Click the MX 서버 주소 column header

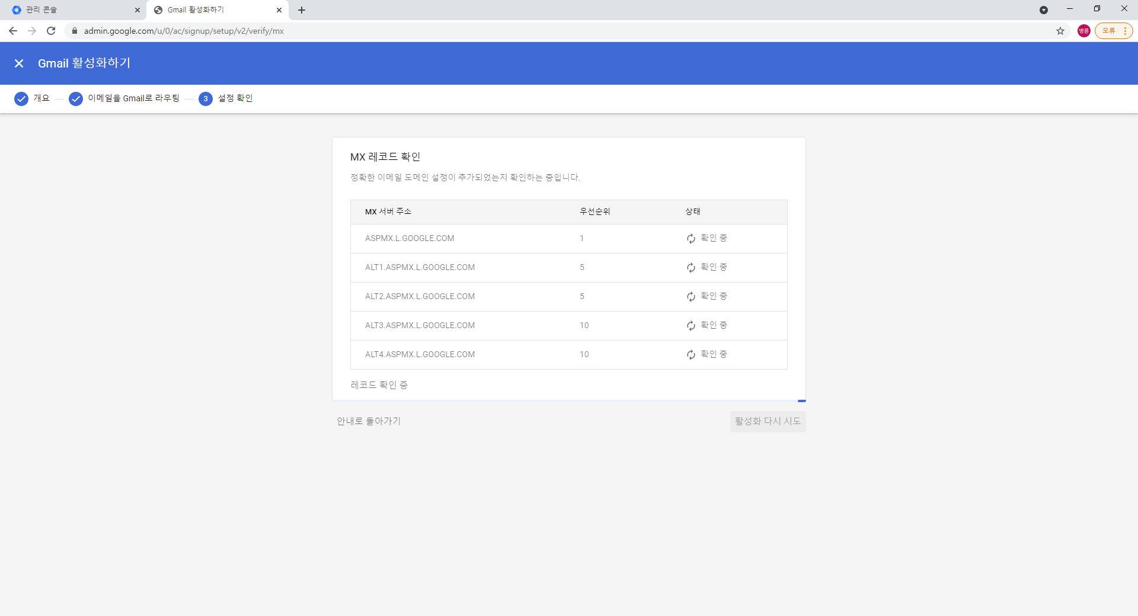coord(388,211)
